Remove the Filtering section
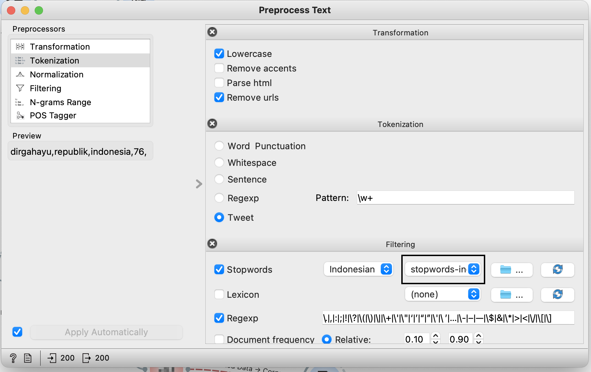Viewport: 591px width, 372px height. [x=212, y=244]
